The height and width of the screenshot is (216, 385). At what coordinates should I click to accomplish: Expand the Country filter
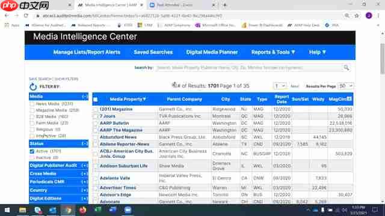pos(84,190)
